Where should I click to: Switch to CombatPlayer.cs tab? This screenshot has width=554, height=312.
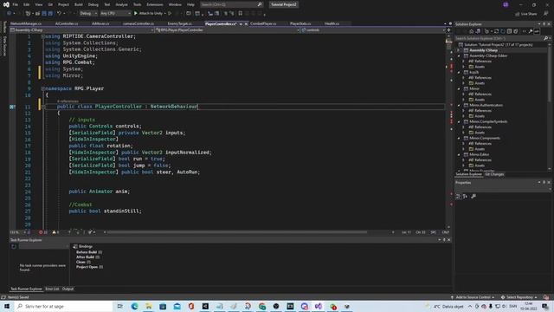(x=263, y=23)
